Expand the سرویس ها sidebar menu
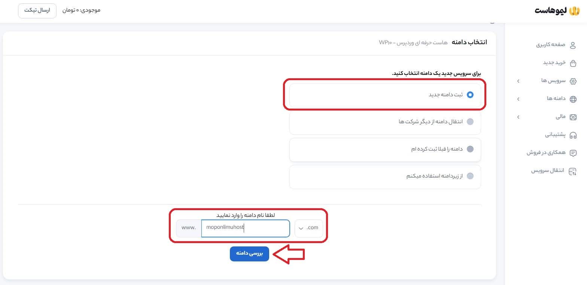The height and width of the screenshot is (285, 587). tap(518, 81)
